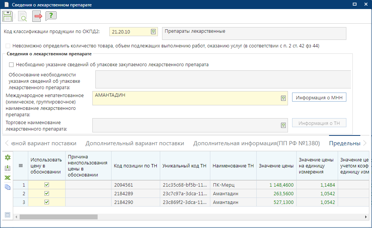This screenshot has height=228, width=372.
Task: Click the 'Информация о МНН' button
Action: pos(319,97)
